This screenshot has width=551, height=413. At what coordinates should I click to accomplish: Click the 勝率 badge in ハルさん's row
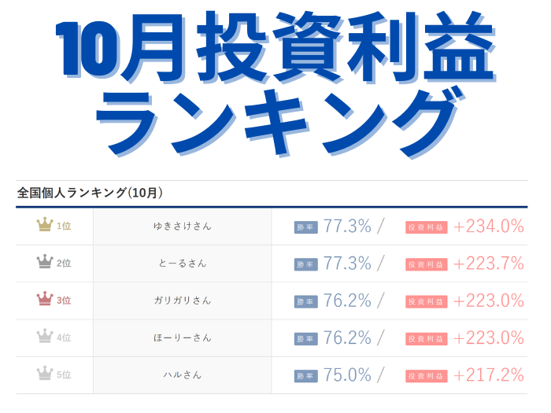[x=305, y=376]
